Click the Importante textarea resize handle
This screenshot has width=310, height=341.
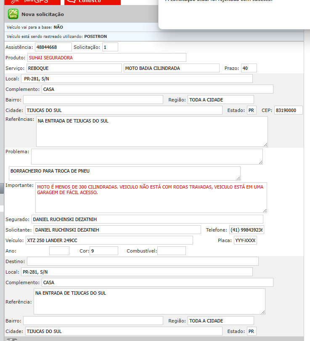(265, 211)
